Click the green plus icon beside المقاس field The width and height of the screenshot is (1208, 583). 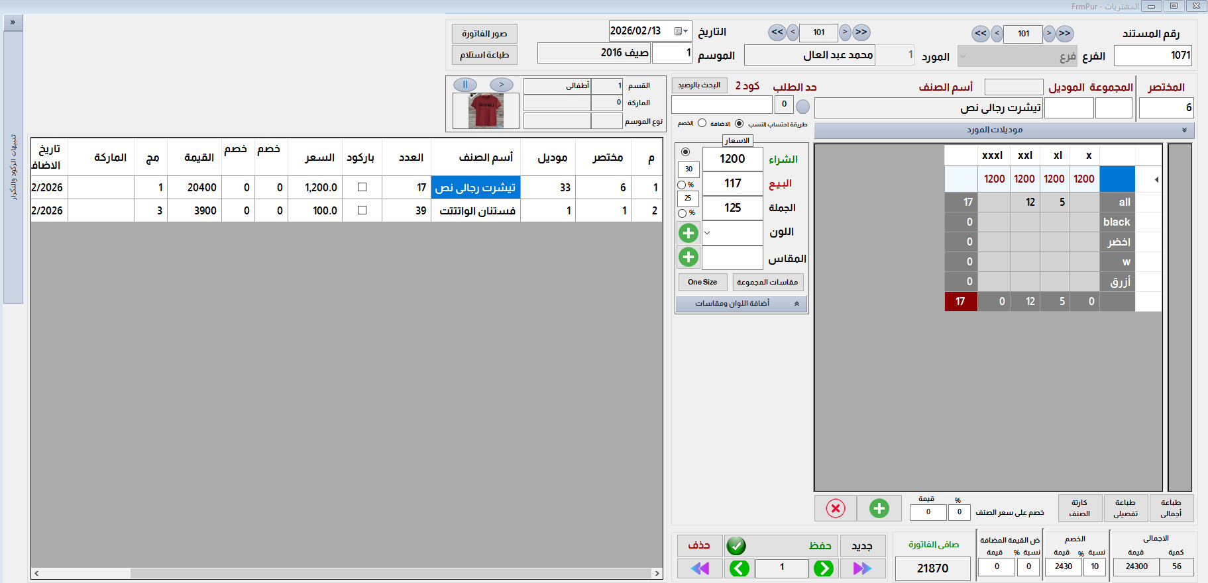pyautogui.click(x=688, y=257)
